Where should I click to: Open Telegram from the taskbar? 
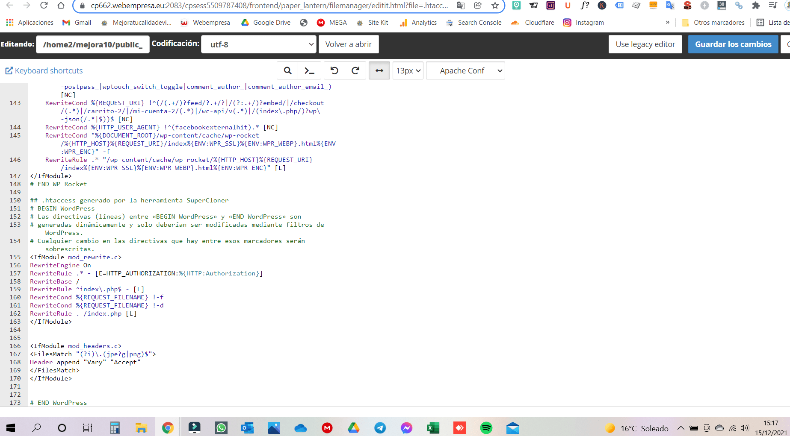pos(380,427)
